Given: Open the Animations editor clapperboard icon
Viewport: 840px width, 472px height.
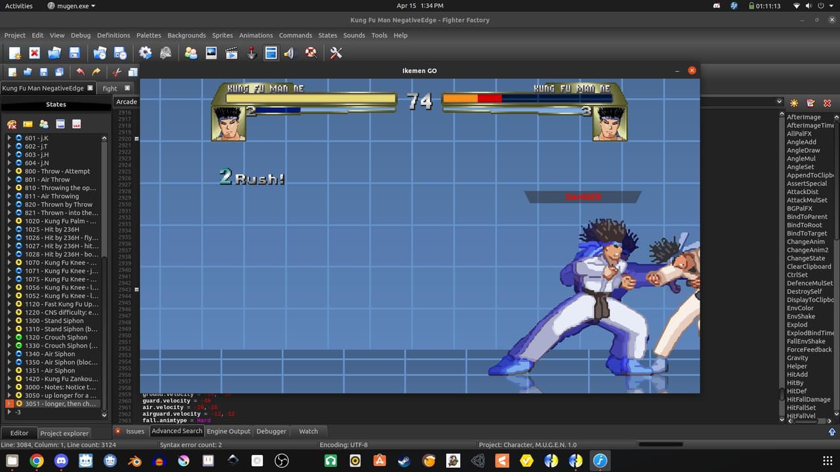Looking at the screenshot, I should (231, 53).
